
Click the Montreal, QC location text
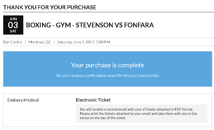click(x=40, y=42)
